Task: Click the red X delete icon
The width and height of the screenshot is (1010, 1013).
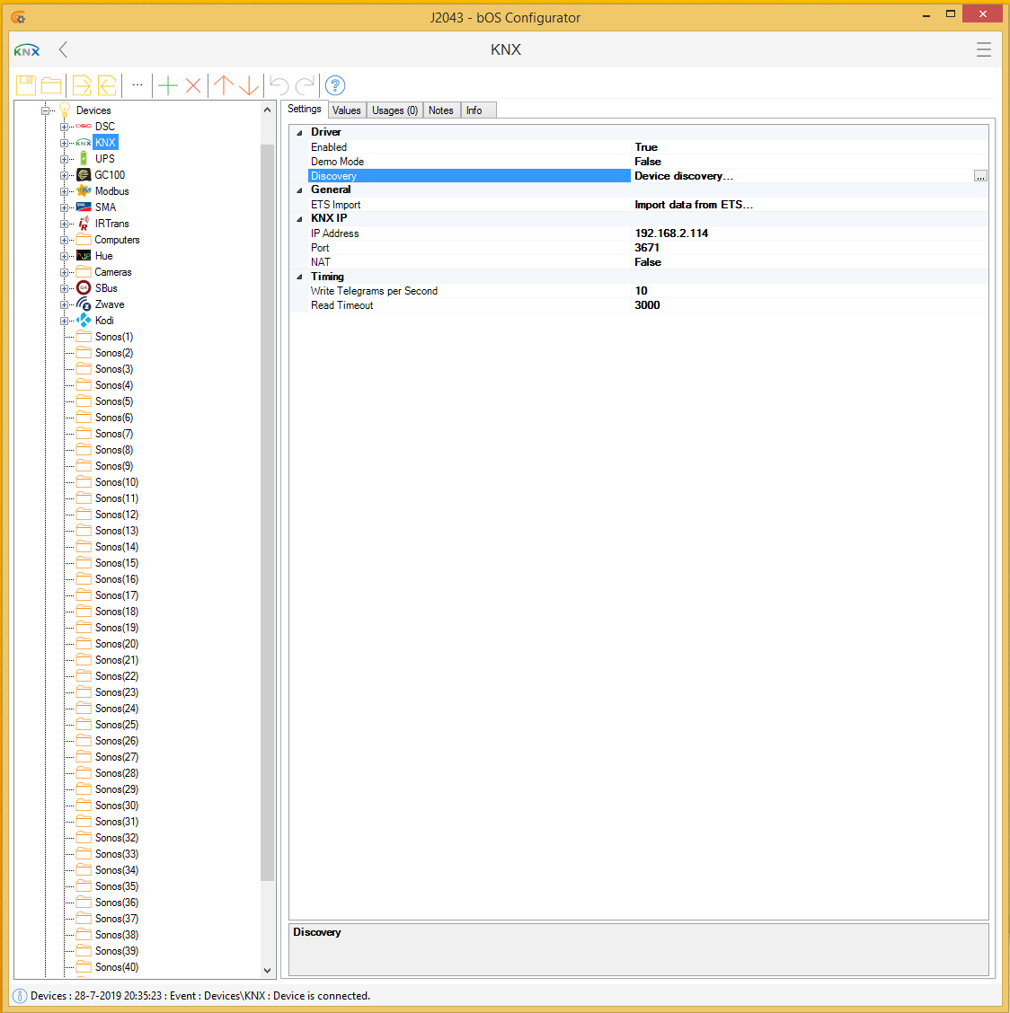Action: click(x=193, y=85)
